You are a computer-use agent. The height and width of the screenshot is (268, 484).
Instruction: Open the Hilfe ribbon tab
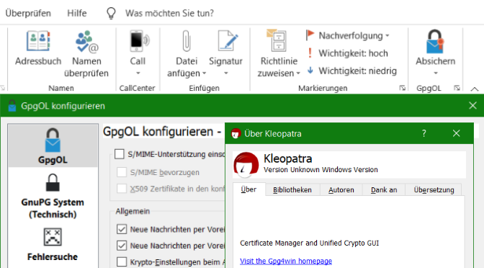(77, 13)
